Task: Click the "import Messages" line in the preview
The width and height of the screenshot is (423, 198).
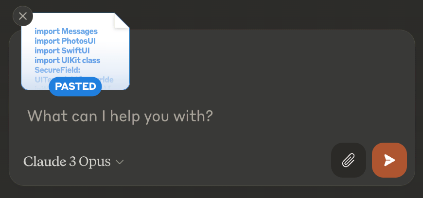Action: point(66,32)
